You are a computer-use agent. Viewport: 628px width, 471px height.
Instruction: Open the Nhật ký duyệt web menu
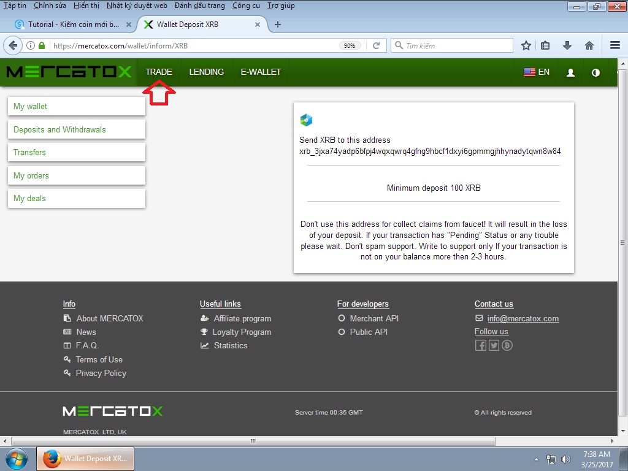[137, 6]
